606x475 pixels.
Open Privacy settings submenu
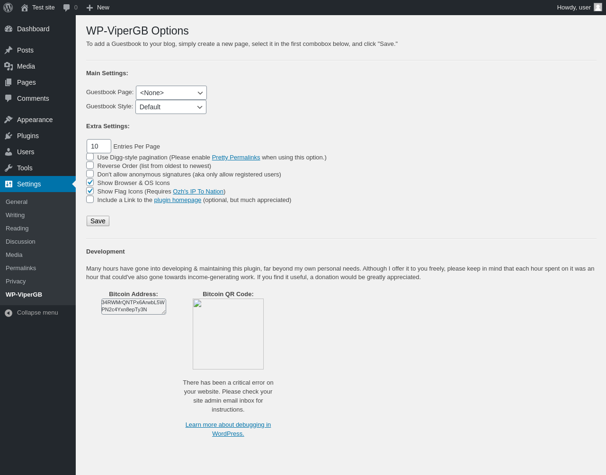point(16,281)
